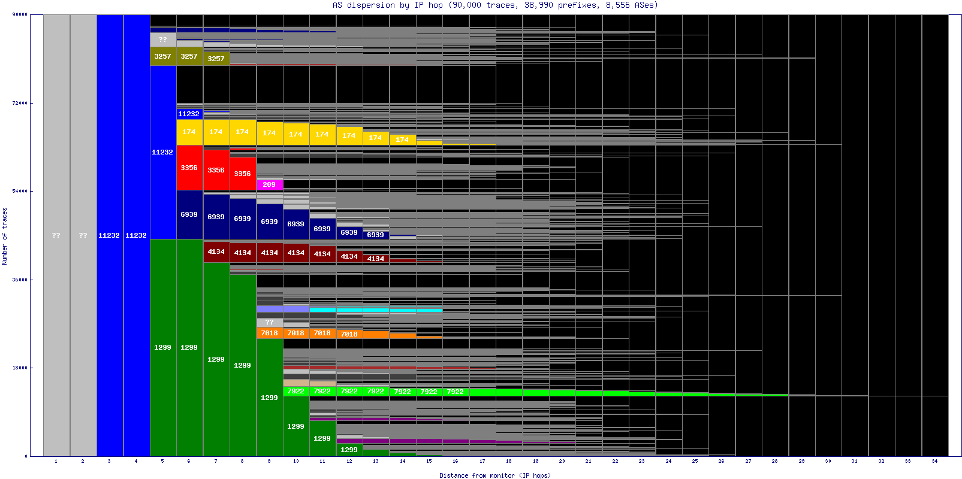The width and height of the screenshot is (962, 479).
Task: Select the green 1299 block at hop 9
Action: [x=270, y=398]
